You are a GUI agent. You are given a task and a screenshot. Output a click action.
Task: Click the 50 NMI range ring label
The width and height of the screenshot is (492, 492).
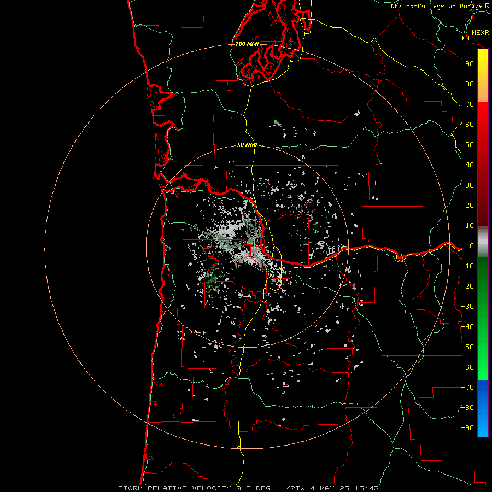pyautogui.click(x=247, y=145)
